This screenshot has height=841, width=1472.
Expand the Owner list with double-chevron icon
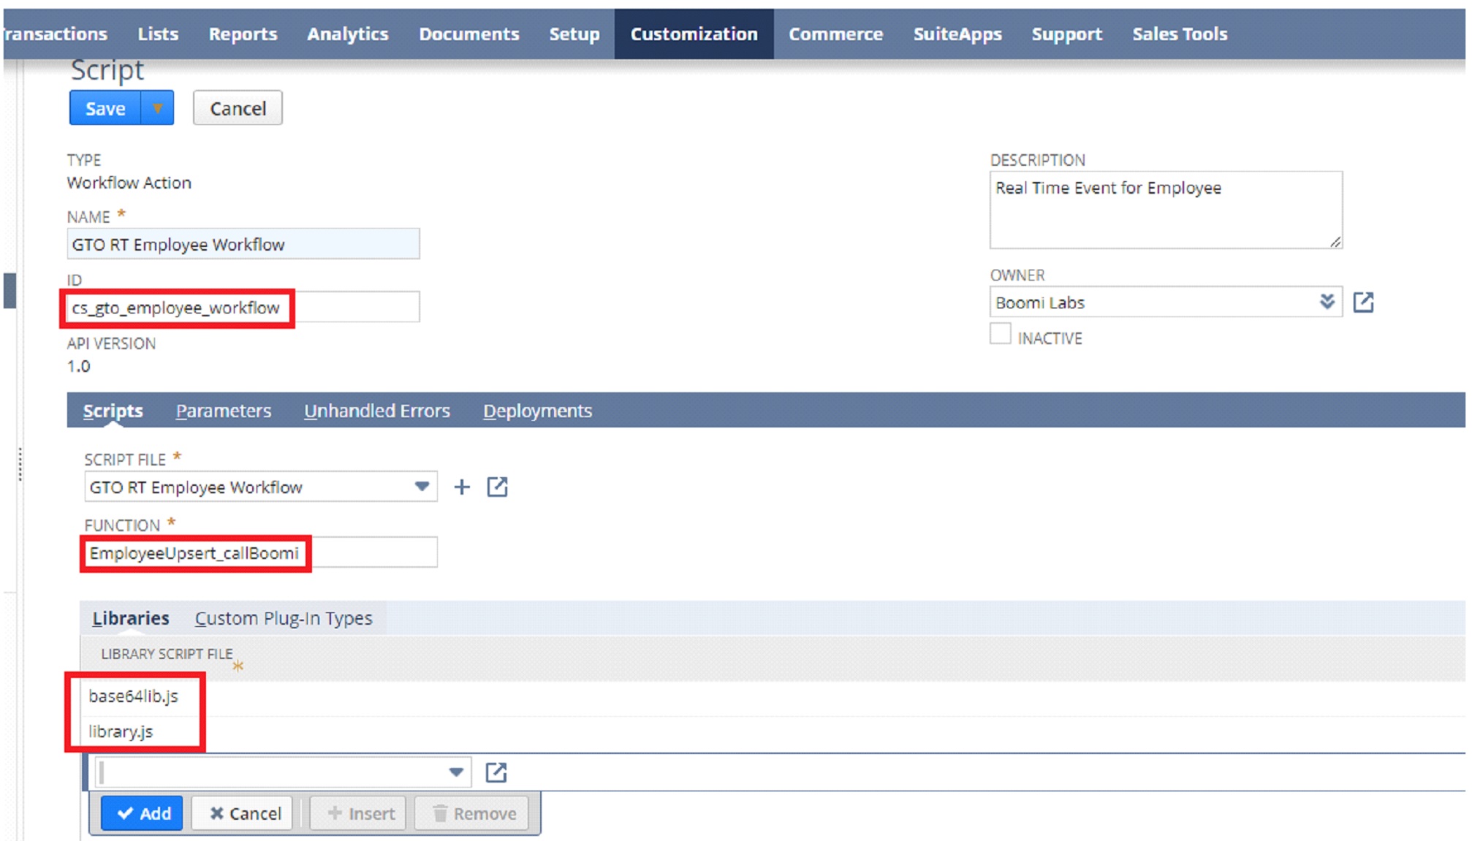point(1328,301)
